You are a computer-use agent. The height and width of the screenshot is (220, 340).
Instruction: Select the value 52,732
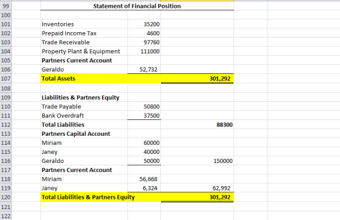(144, 69)
